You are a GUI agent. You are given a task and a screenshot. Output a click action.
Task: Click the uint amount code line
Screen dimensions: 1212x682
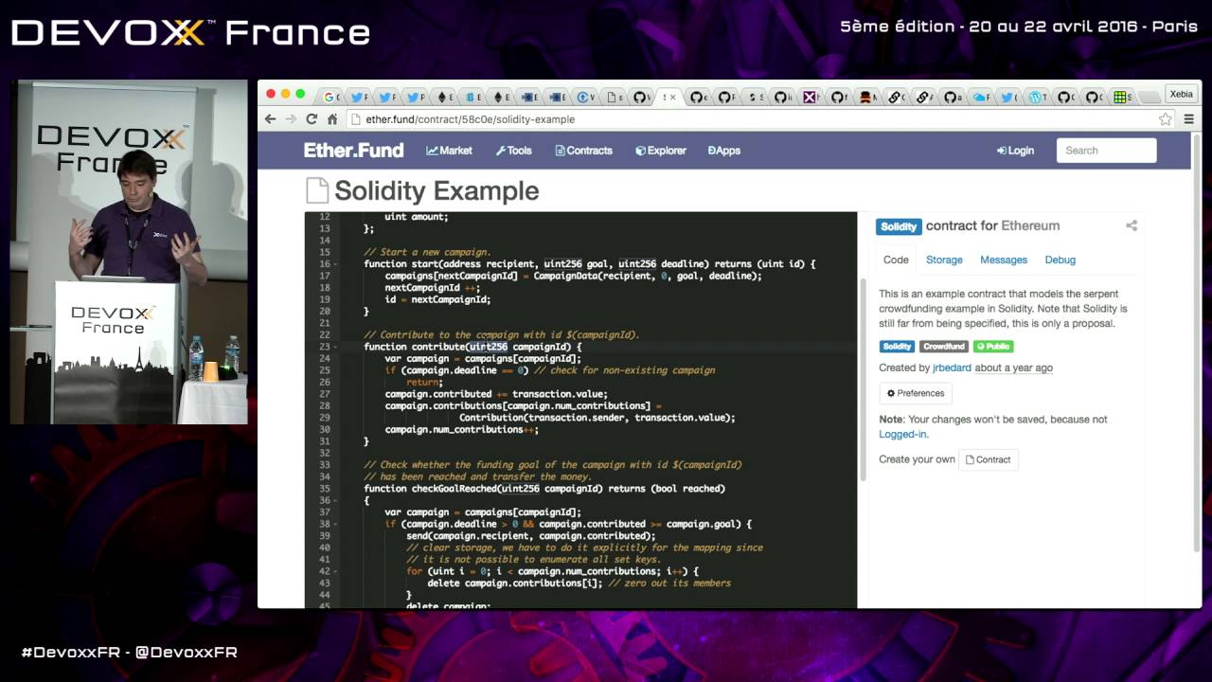click(417, 217)
